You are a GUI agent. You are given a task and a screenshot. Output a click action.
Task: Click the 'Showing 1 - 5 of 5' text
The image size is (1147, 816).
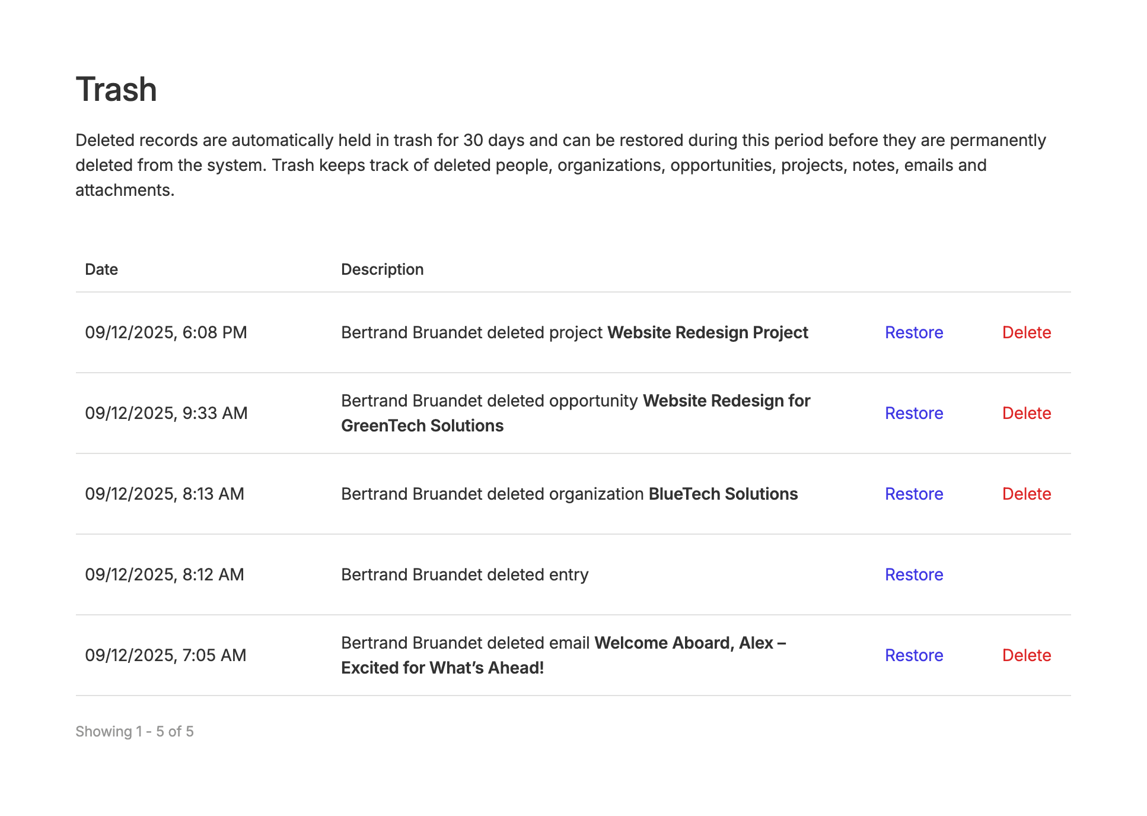135,731
